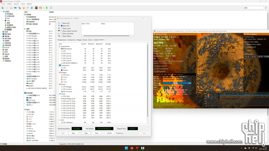Image resolution: width=269 pixels, height=151 pixels.
Task: Toggle GPU graphs checkbox in FurMark
Action: pos(155,72)
